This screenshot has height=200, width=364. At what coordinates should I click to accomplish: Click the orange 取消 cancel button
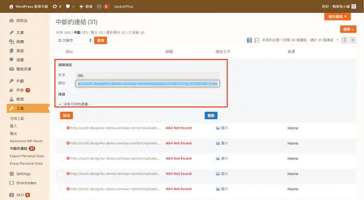[x=66, y=115]
